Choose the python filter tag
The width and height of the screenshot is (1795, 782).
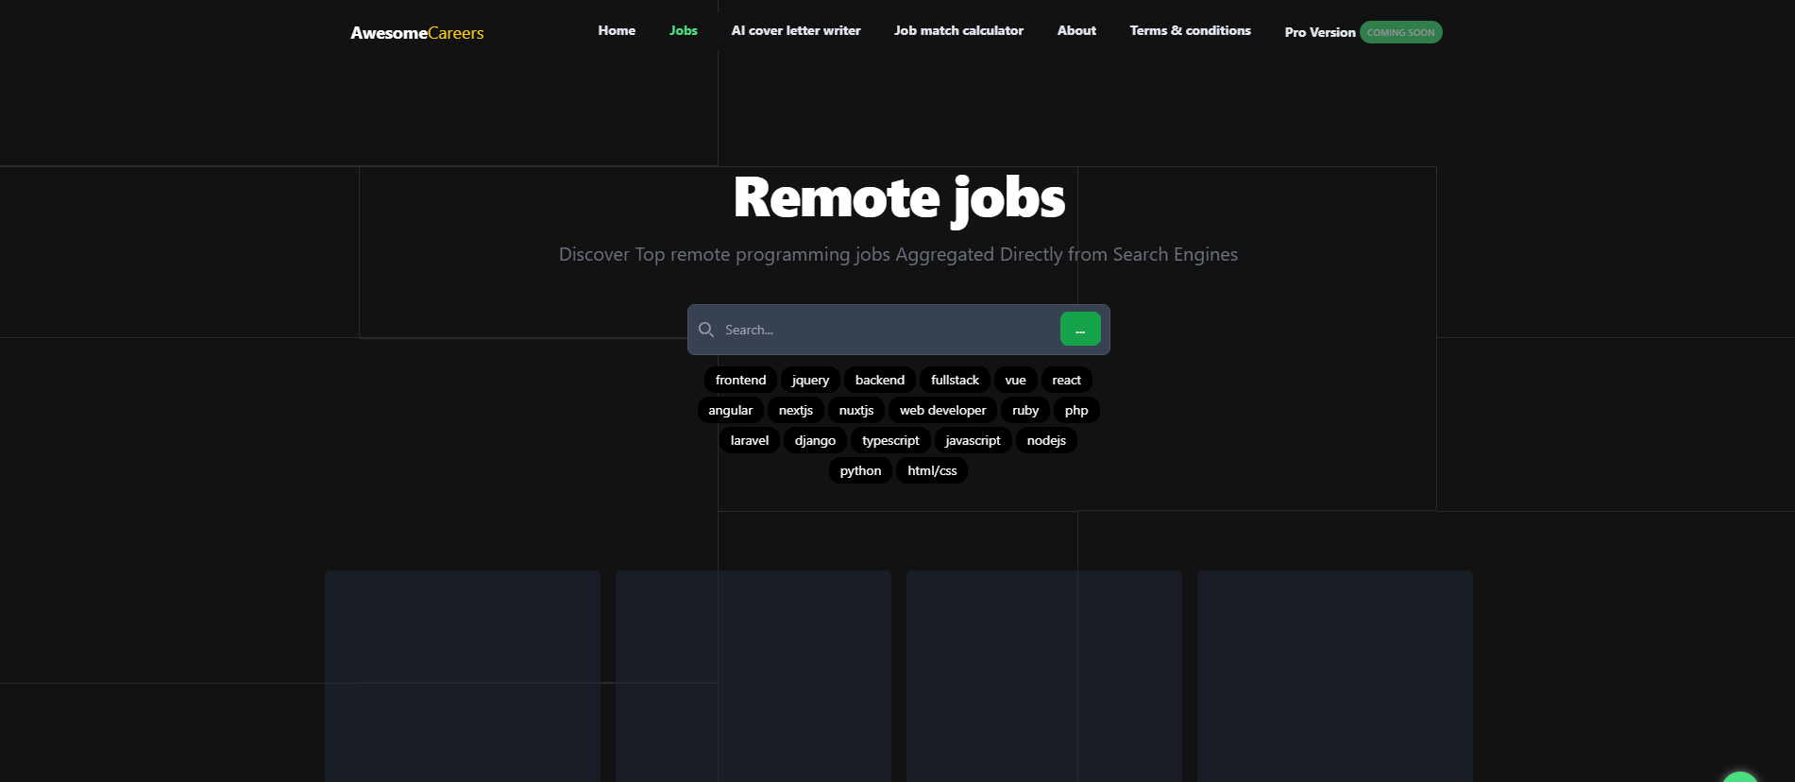860,470
